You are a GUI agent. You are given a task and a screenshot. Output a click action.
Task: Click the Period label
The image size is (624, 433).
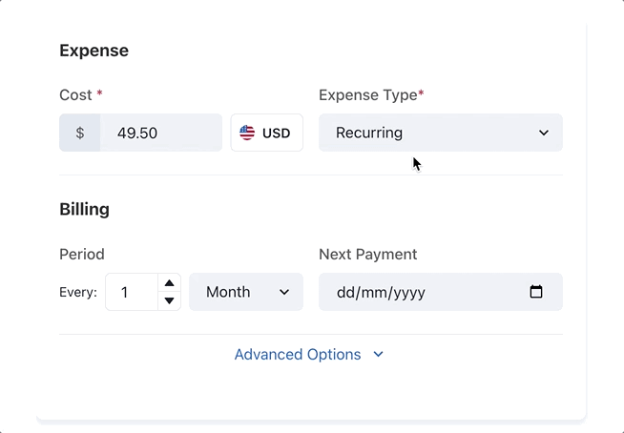(x=82, y=255)
